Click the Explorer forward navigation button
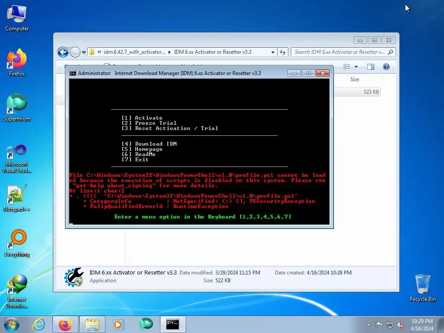 click(75, 52)
